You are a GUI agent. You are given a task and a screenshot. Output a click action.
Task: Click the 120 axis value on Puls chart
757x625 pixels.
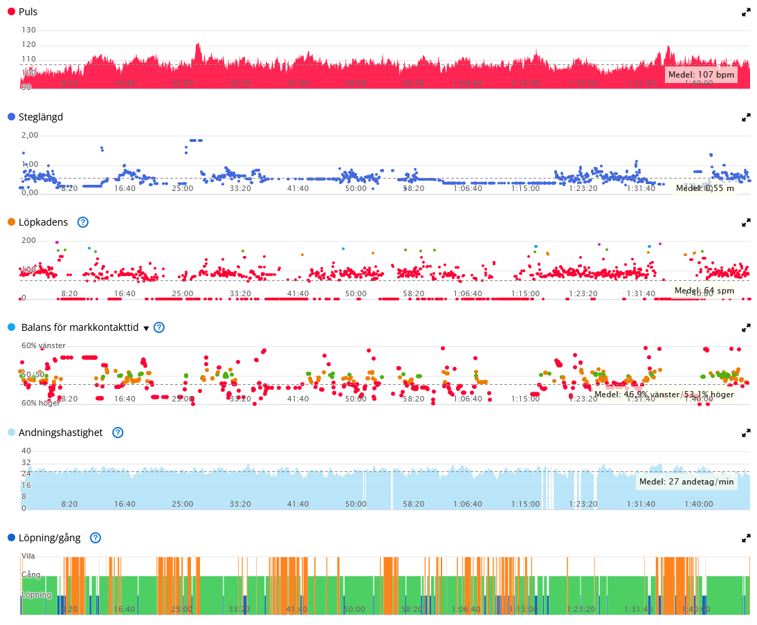pyautogui.click(x=28, y=44)
